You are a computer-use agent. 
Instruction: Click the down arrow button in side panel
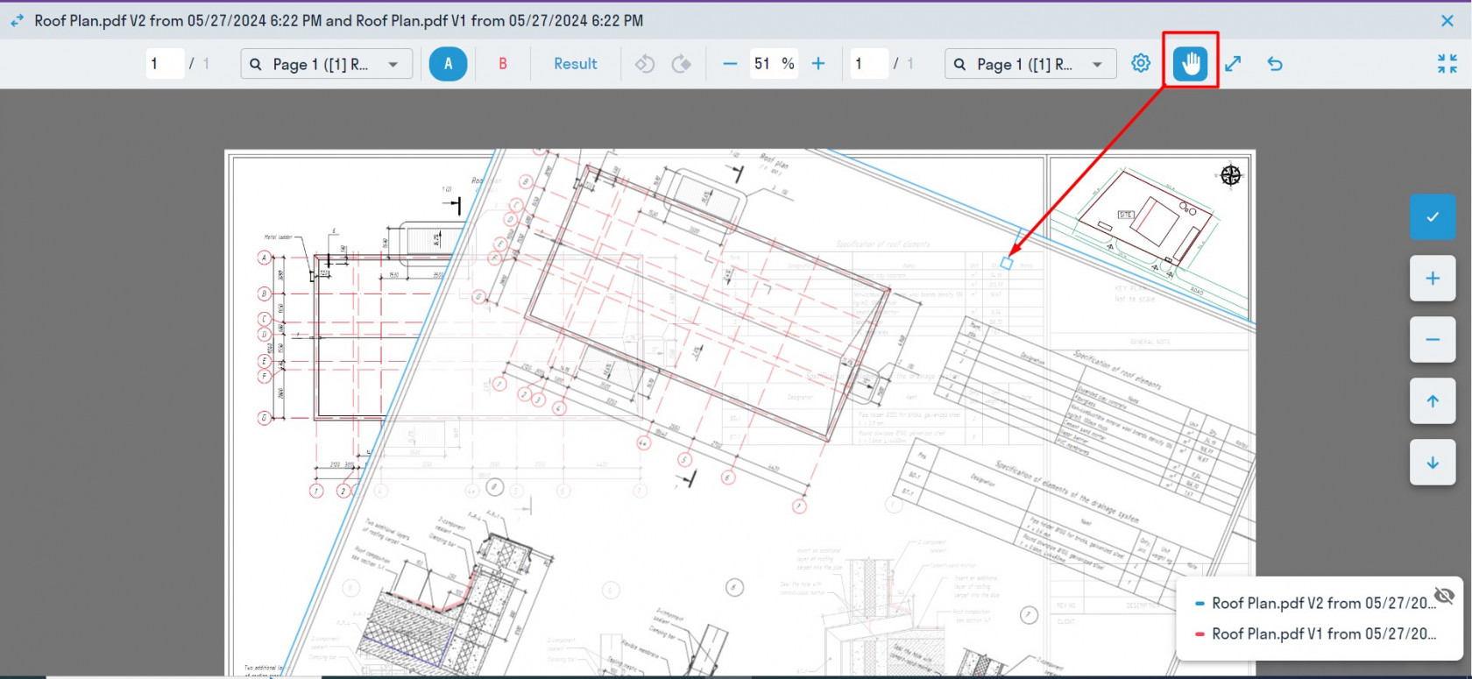[x=1433, y=463]
